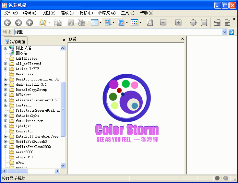
Task: Click the Fit to window icon
Action: pyautogui.click(x=193, y=23)
